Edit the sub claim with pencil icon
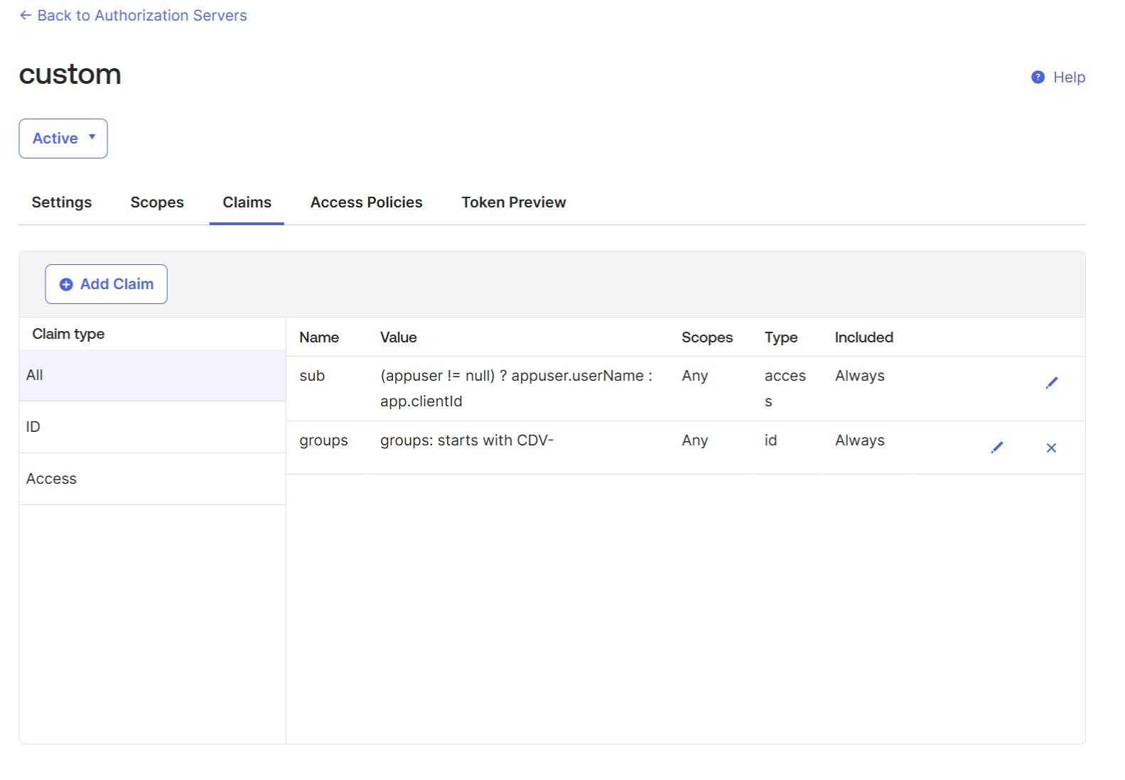1125x780 pixels. (1052, 383)
